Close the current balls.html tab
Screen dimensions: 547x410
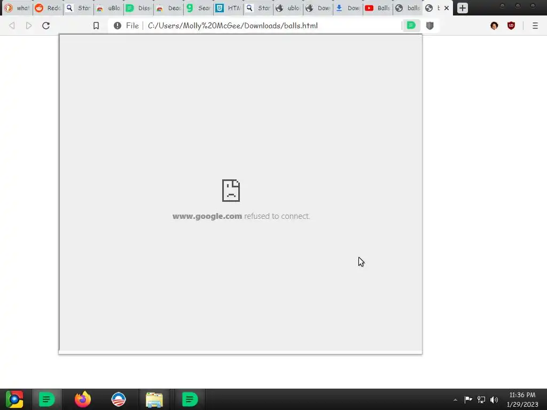coord(447,8)
